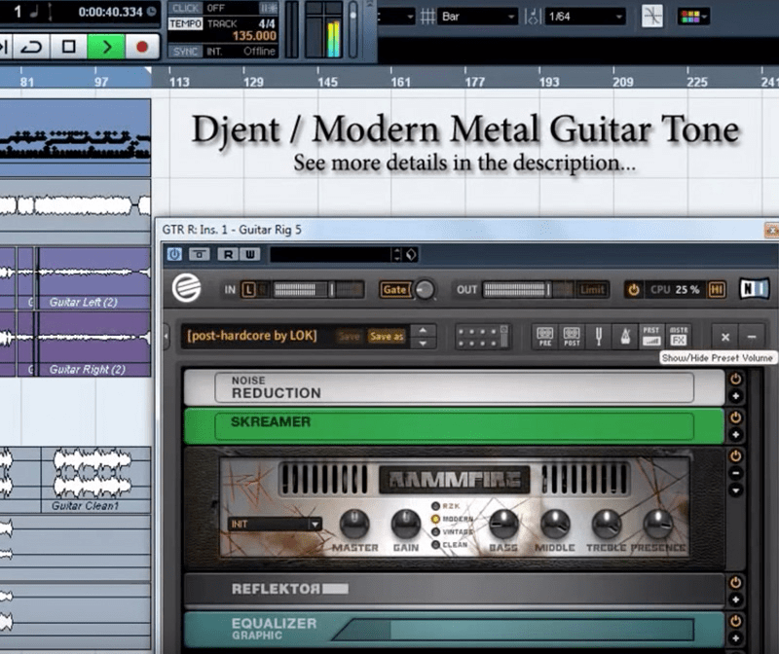Collapse all rack modules with minus button
Screen dimensions: 779x654
752,337
